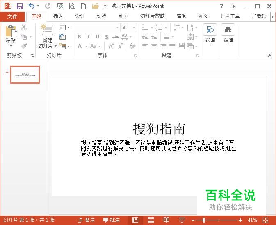This screenshot has width=276, height=225.
Task: Increase list indent level
Action: pos(154,37)
